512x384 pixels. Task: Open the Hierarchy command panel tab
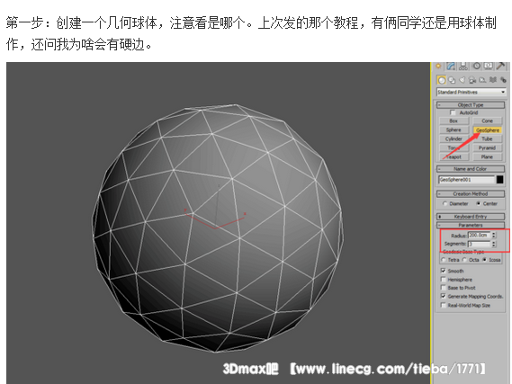[x=463, y=67]
